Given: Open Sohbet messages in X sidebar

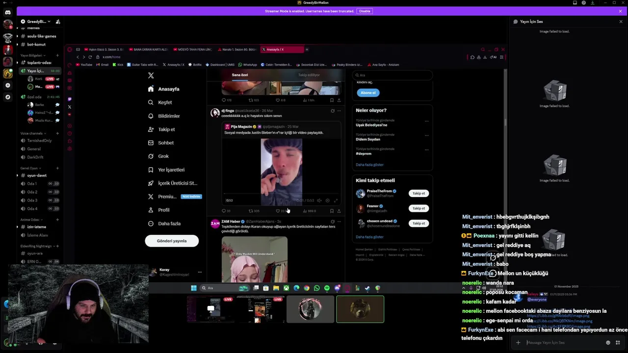Looking at the screenshot, I should pyautogui.click(x=161, y=143).
